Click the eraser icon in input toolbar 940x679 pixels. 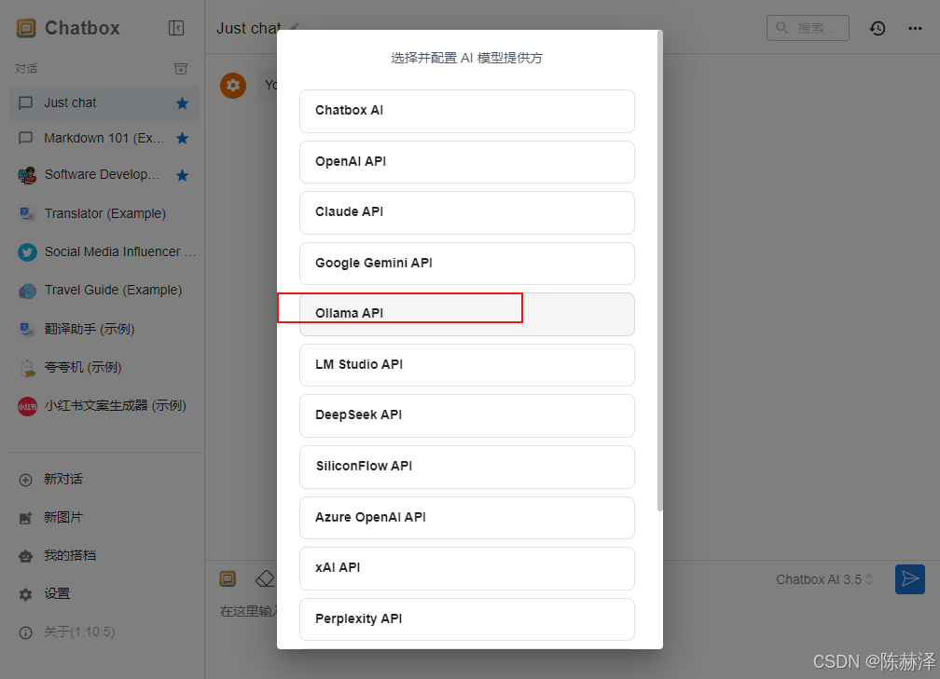[x=265, y=578]
